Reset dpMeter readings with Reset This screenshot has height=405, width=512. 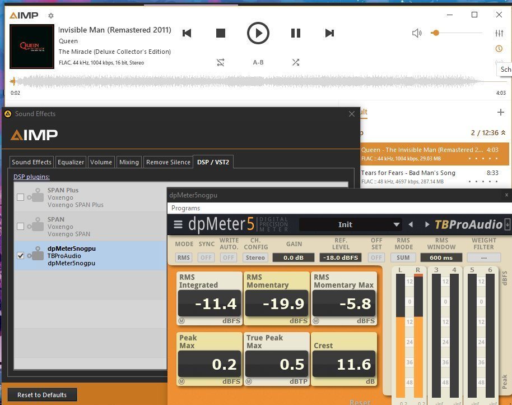pyautogui.click(x=360, y=402)
